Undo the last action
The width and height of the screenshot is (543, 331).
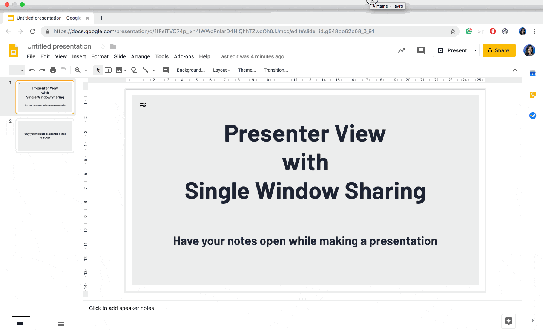pos(32,70)
